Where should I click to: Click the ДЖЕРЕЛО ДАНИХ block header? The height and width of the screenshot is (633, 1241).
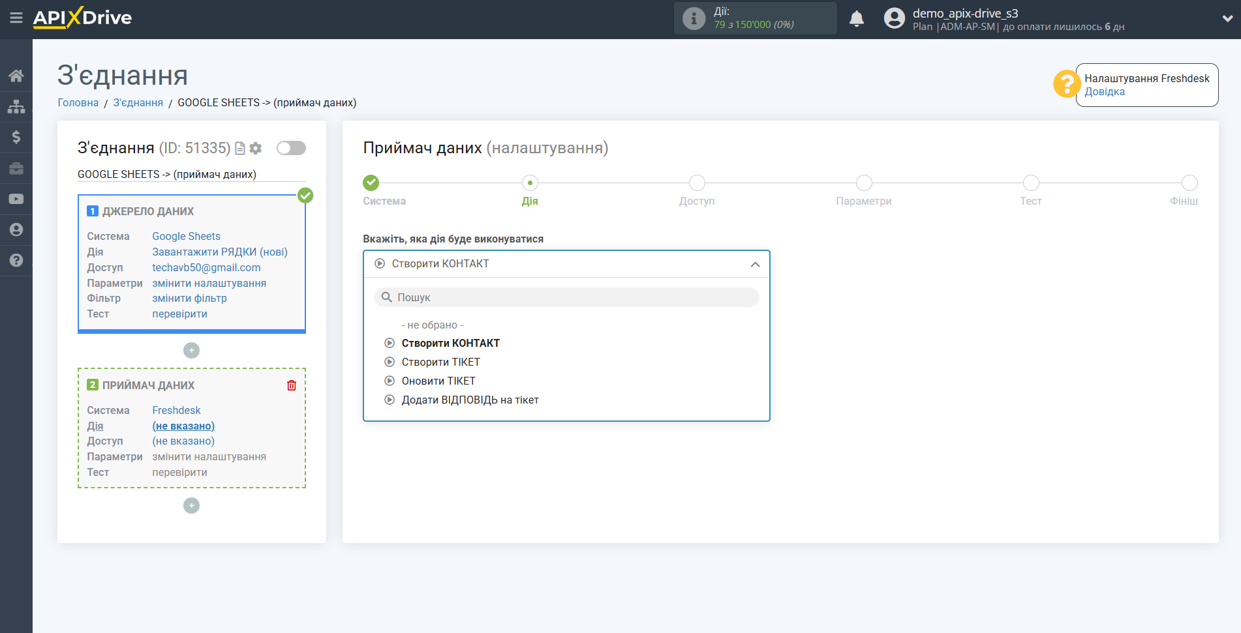click(x=148, y=212)
